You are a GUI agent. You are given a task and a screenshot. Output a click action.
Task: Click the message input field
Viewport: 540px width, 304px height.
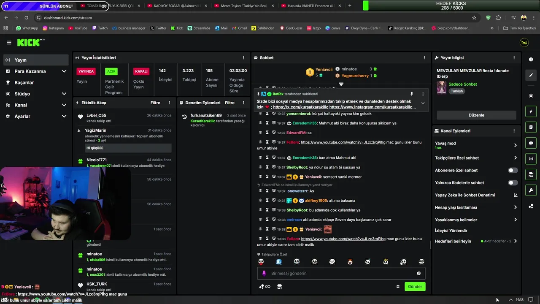point(341,273)
